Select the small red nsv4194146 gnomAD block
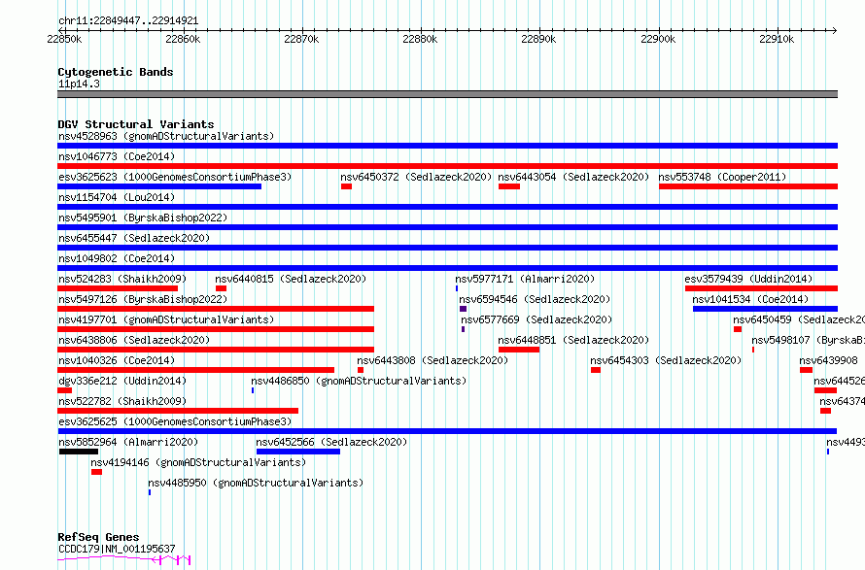 [96, 472]
